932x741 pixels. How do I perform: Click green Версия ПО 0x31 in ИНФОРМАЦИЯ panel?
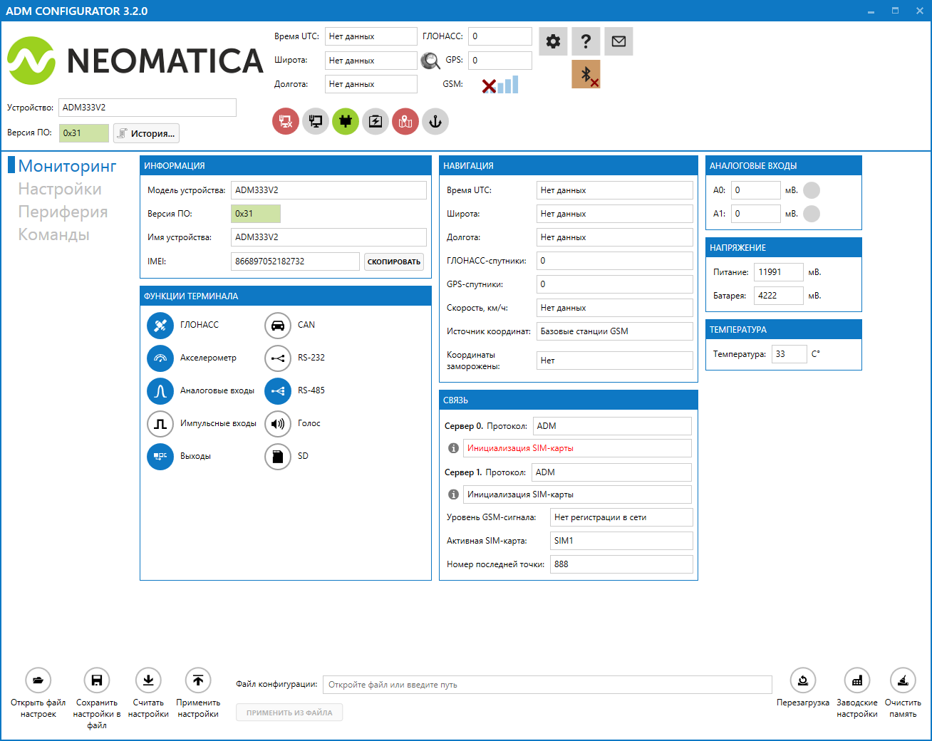(256, 214)
